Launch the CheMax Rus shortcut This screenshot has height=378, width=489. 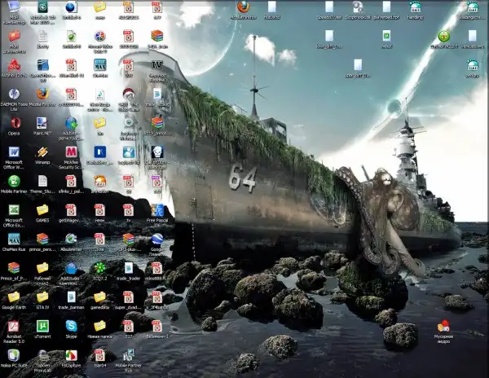pos(14,239)
